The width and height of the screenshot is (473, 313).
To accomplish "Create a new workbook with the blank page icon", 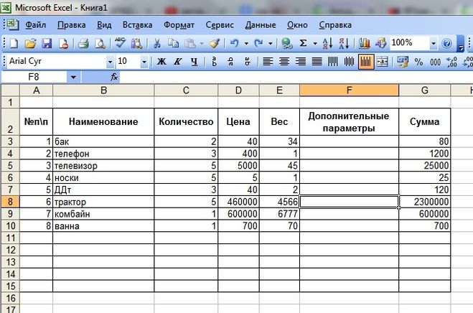I will [14, 44].
